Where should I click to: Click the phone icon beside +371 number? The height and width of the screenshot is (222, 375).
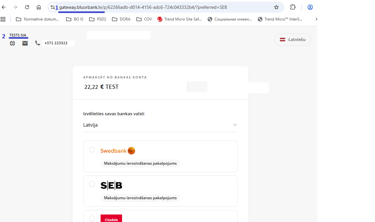[37, 43]
